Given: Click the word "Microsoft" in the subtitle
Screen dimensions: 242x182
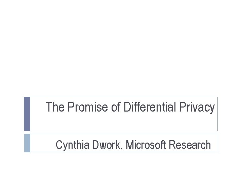Looking at the screenshot, I should [x=146, y=145].
